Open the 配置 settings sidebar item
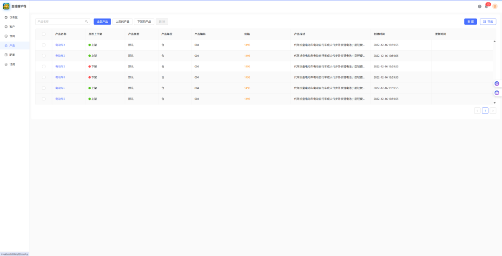This screenshot has height=256, width=502. tap(14, 55)
